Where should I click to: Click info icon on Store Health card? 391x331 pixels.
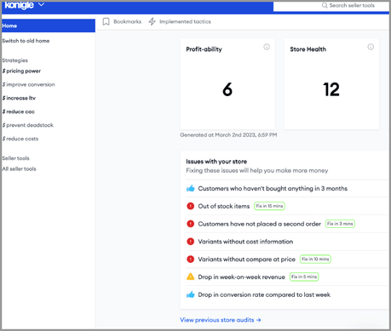pyautogui.click(x=371, y=47)
